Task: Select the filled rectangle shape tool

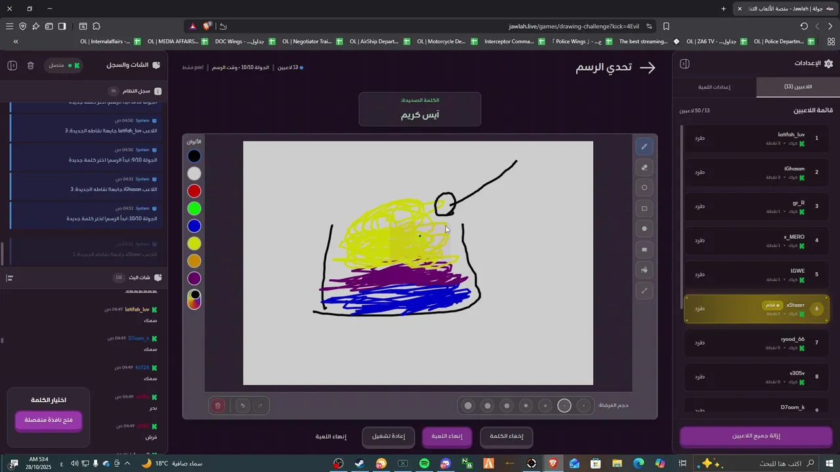Action: [644, 249]
